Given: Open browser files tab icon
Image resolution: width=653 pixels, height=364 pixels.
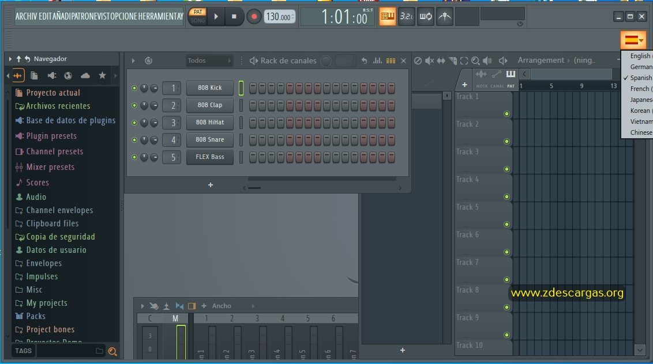Looking at the screenshot, I should [35, 75].
